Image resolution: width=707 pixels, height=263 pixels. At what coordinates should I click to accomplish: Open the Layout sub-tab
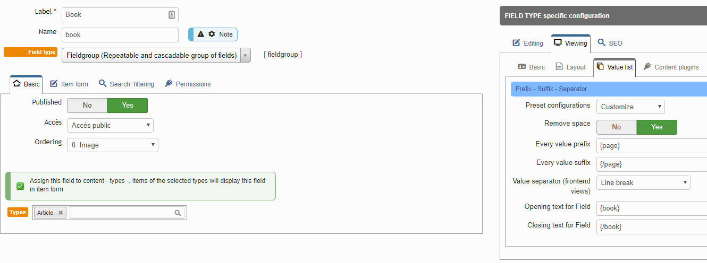click(x=570, y=67)
